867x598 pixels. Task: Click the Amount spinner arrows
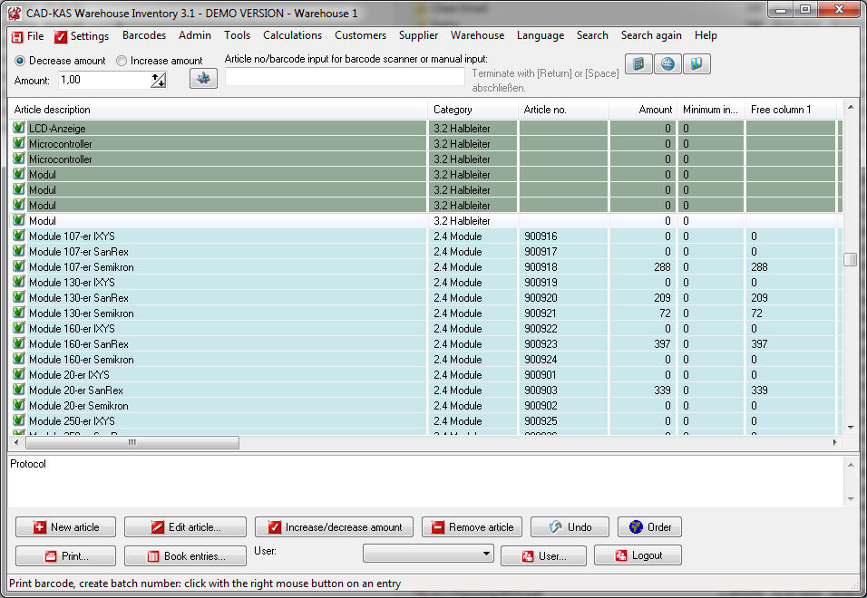click(x=159, y=81)
